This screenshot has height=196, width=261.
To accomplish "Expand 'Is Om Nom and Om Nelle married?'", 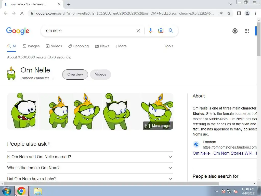I will coord(90,157).
